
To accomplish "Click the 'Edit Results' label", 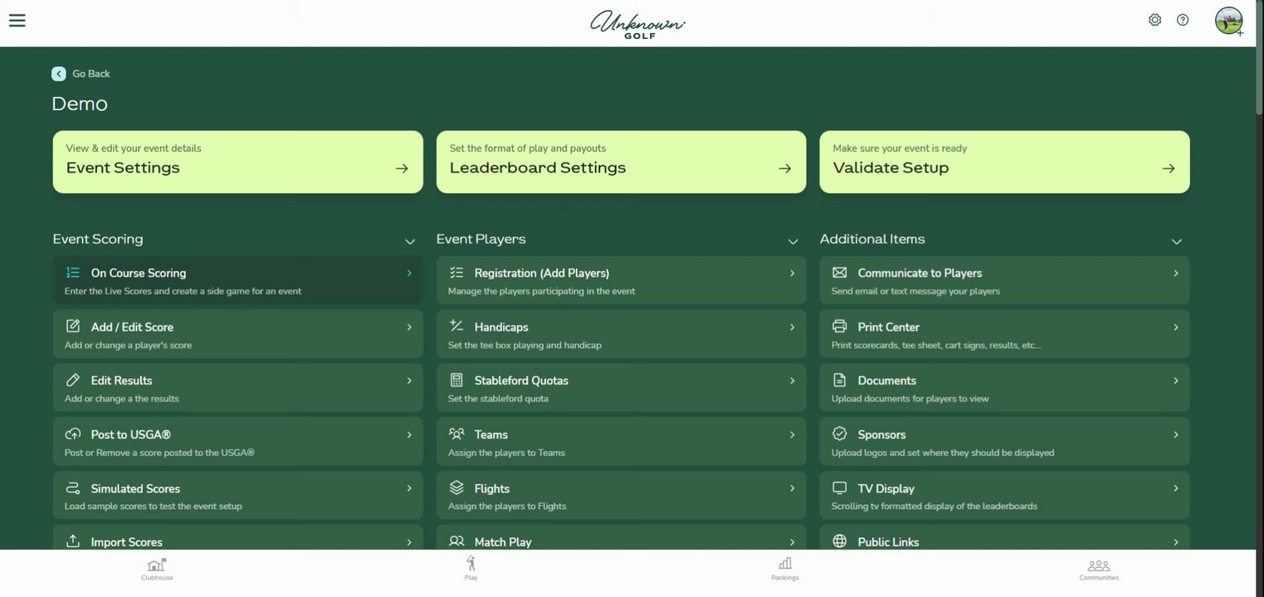I will tap(122, 381).
